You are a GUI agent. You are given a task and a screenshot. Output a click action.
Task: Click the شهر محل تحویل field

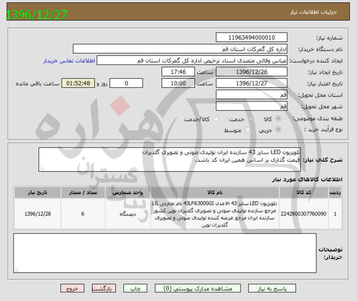click(x=252, y=106)
